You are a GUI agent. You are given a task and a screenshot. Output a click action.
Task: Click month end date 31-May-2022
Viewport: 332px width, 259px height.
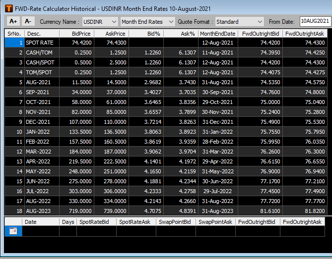(x=218, y=171)
